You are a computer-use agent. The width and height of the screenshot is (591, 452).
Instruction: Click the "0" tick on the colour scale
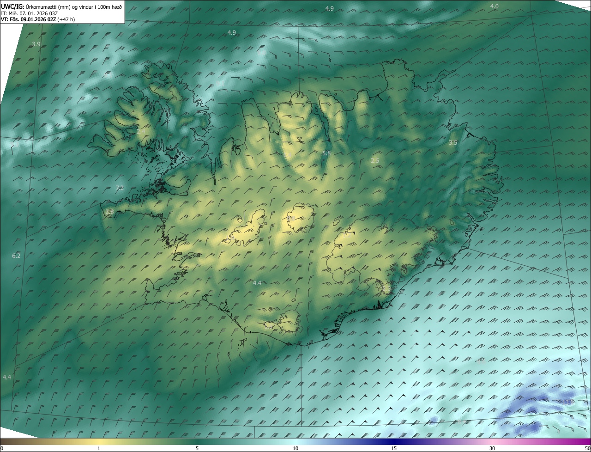[x=2, y=448]
